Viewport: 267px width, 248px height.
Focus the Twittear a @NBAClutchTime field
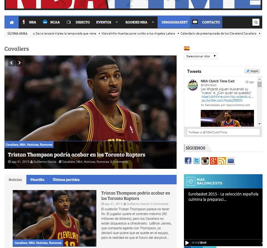(x=223, y=132)
